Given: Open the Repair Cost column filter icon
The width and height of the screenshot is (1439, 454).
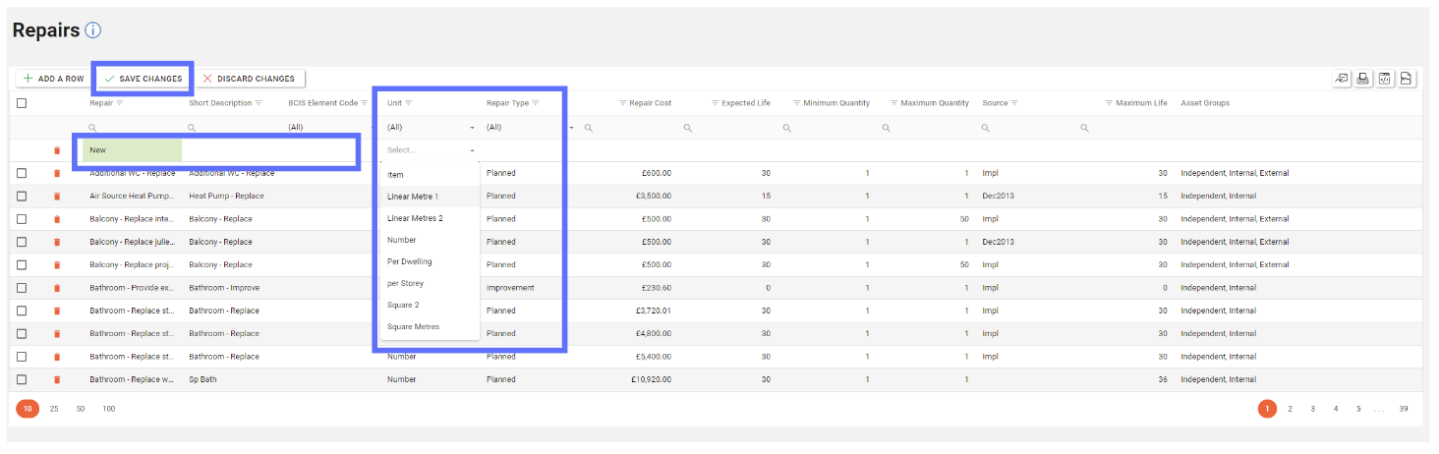Looking at the screenshot, I should 622,103.
